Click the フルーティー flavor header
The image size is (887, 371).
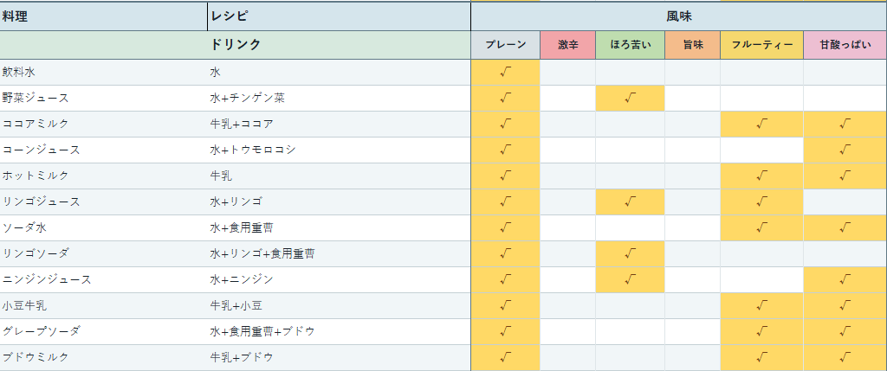point(762,45)
